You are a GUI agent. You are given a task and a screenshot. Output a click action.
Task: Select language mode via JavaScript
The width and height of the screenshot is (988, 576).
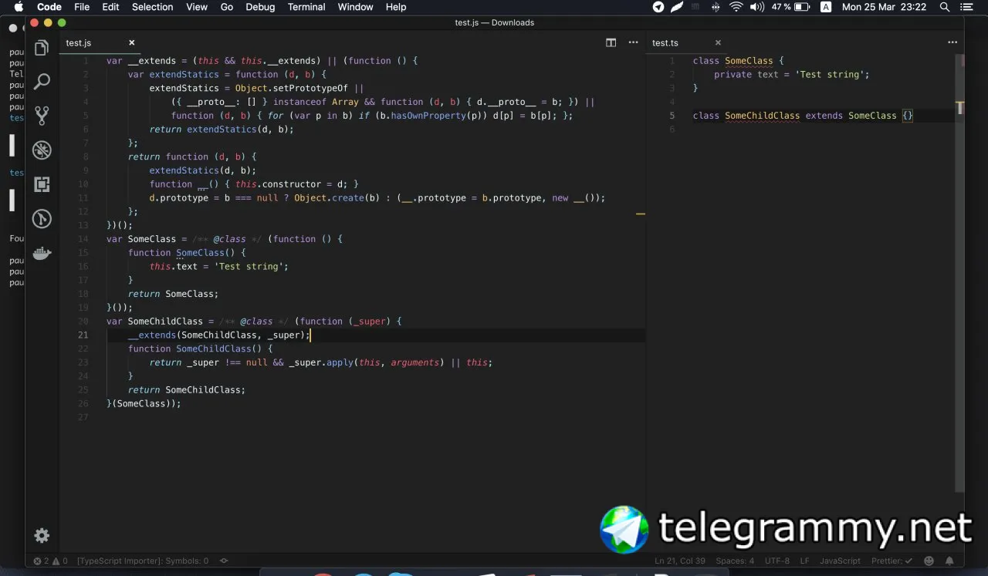coord(840,561)
